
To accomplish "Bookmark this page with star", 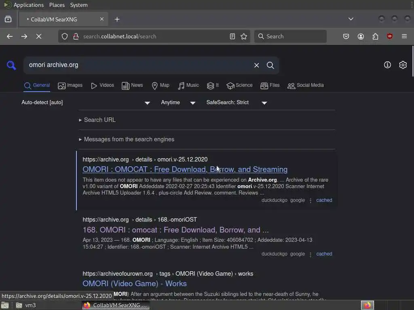I will pos(244,36).
